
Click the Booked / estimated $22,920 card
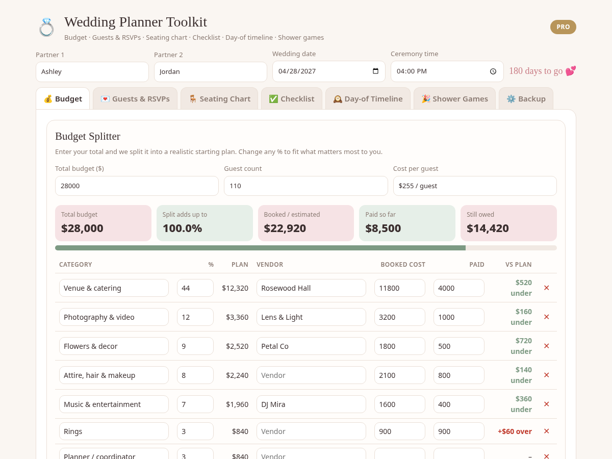(x=306, y=223)
